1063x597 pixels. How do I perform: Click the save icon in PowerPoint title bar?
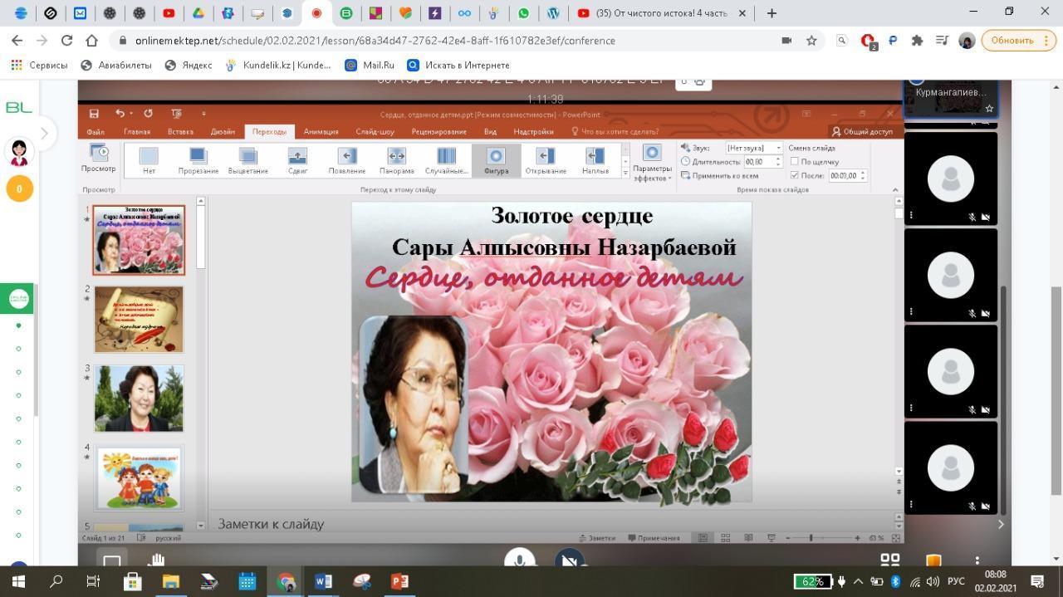(94, 114)
